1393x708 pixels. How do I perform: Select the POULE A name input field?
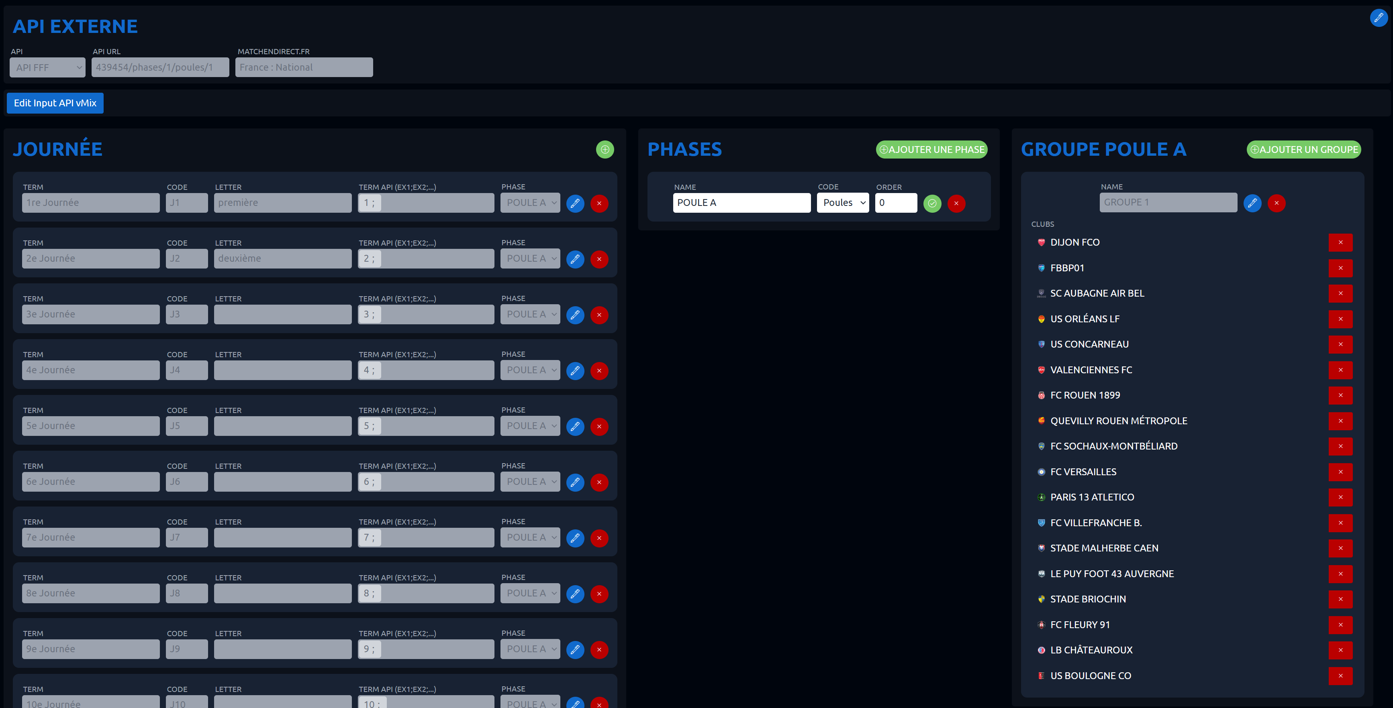pyautogui.click(x=742, y=203)
